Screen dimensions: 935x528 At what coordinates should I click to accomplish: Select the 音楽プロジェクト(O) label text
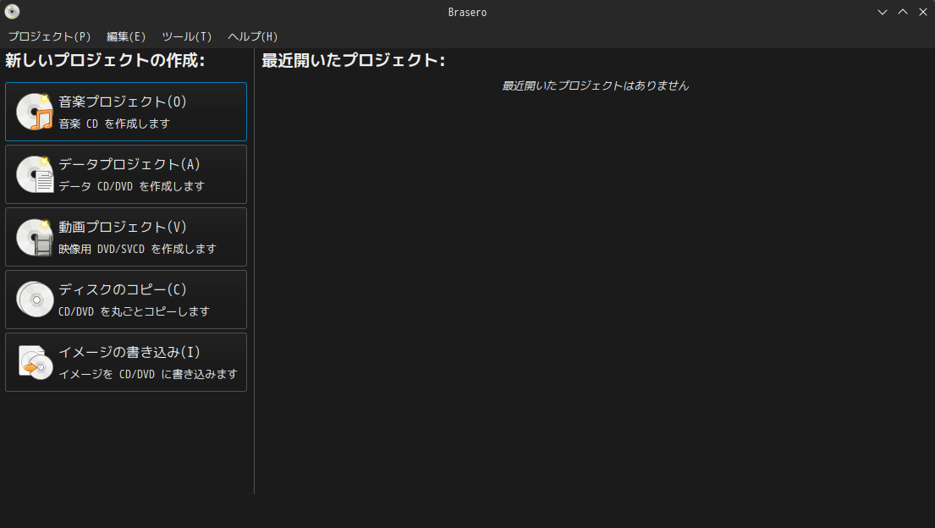point(122,102)
